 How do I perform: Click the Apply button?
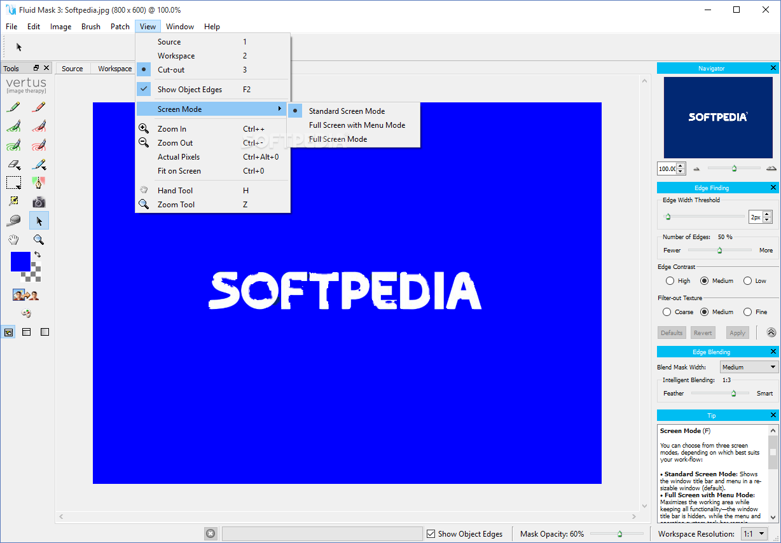[737, 333]
